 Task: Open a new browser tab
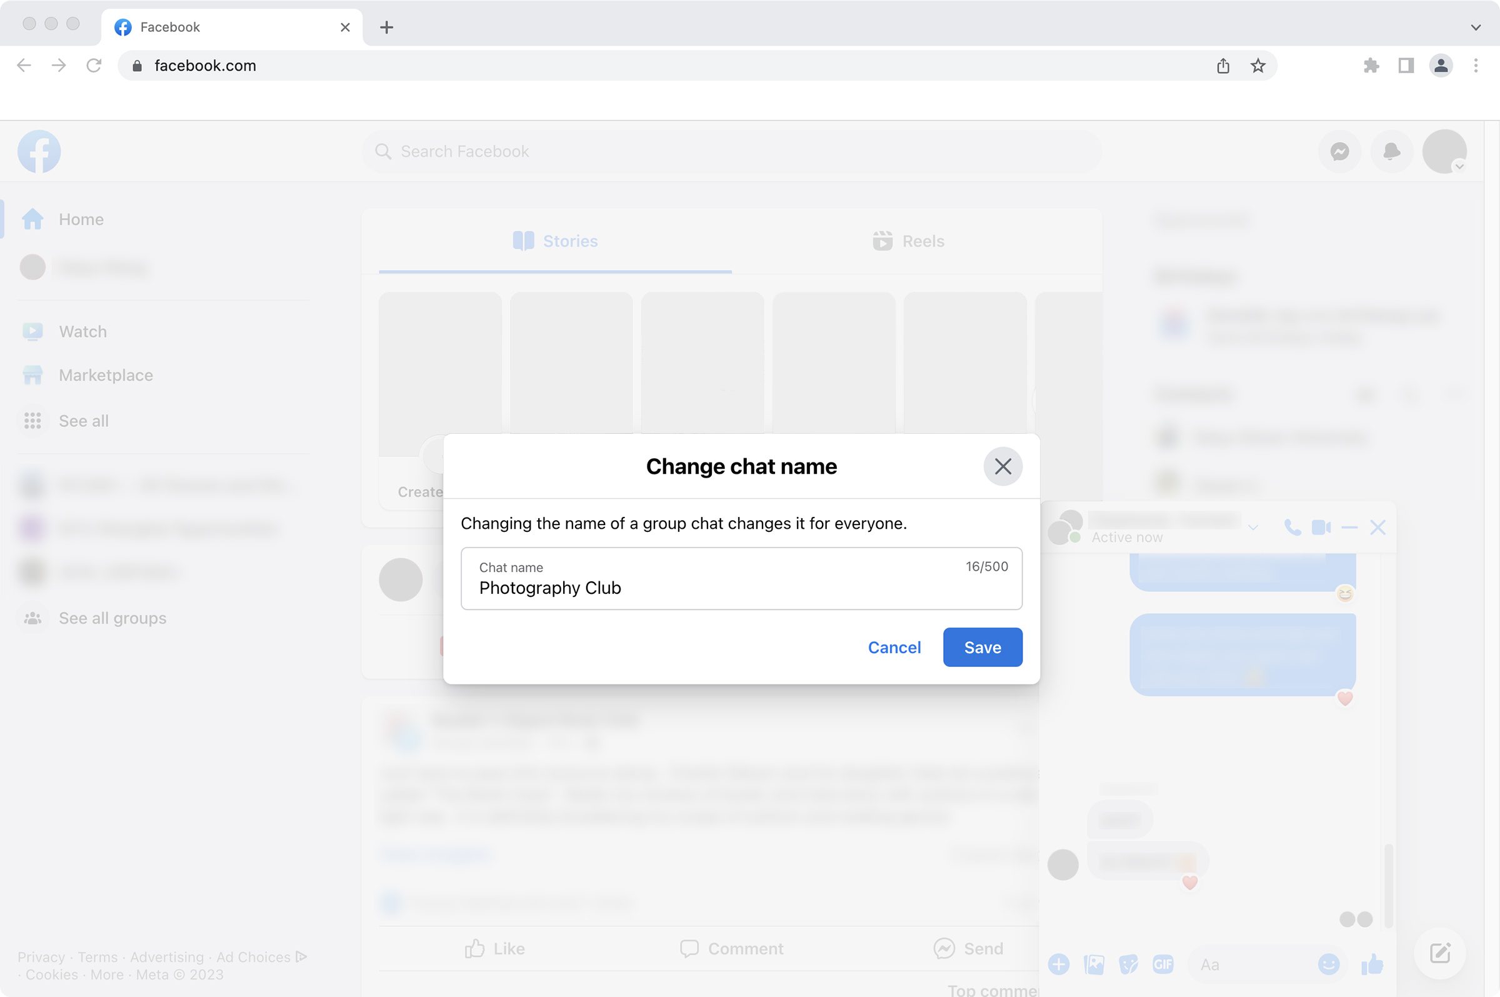386,28
